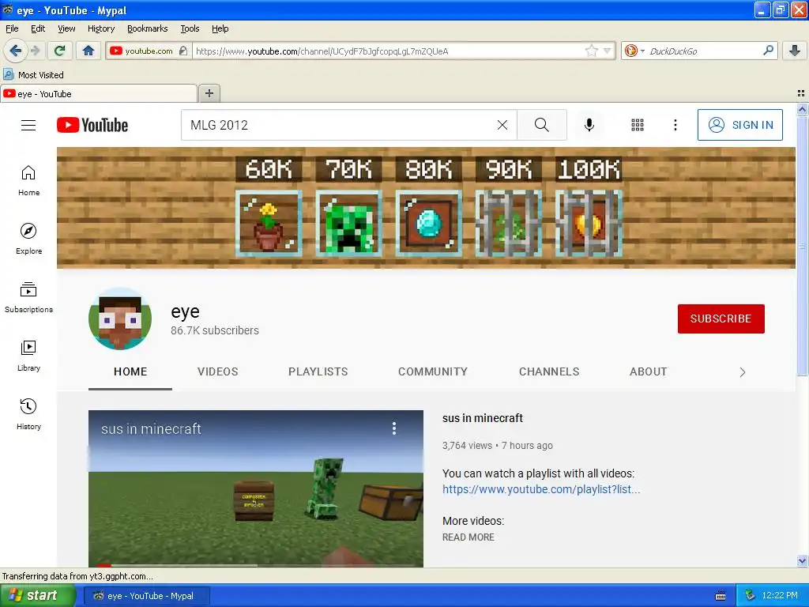Open the YouTube settings three-dot menu
Viewport: 809px width, 607px height.
[x=675, y=125]
